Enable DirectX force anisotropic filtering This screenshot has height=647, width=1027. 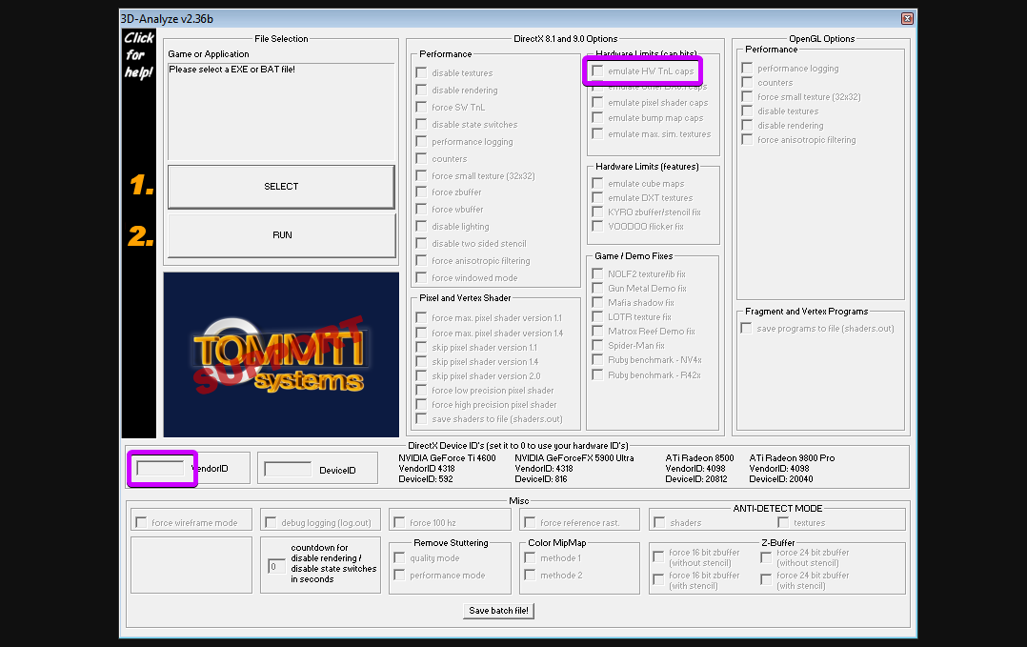pyautogui.click(x=421, y=260)
